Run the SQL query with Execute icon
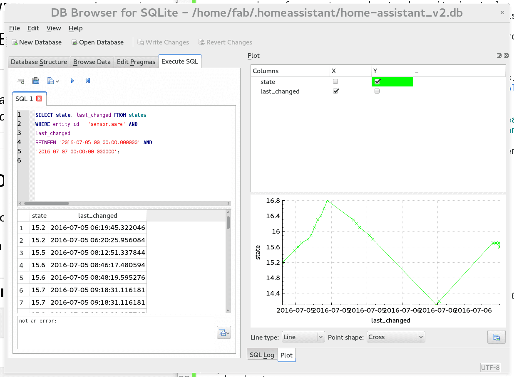The width and height of the screenshot is (514, 377). point(72,81)
